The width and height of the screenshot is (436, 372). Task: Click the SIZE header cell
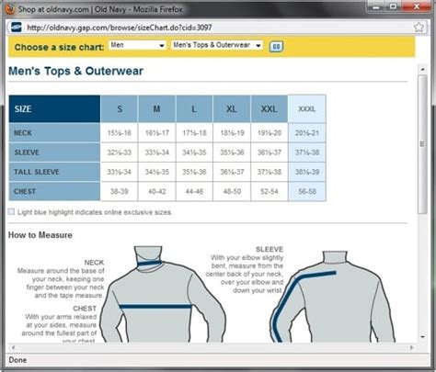point(54,109)
